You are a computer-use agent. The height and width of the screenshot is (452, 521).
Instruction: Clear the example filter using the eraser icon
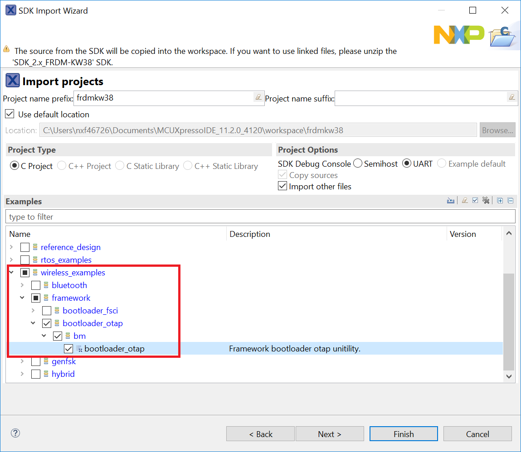(464, 200)
